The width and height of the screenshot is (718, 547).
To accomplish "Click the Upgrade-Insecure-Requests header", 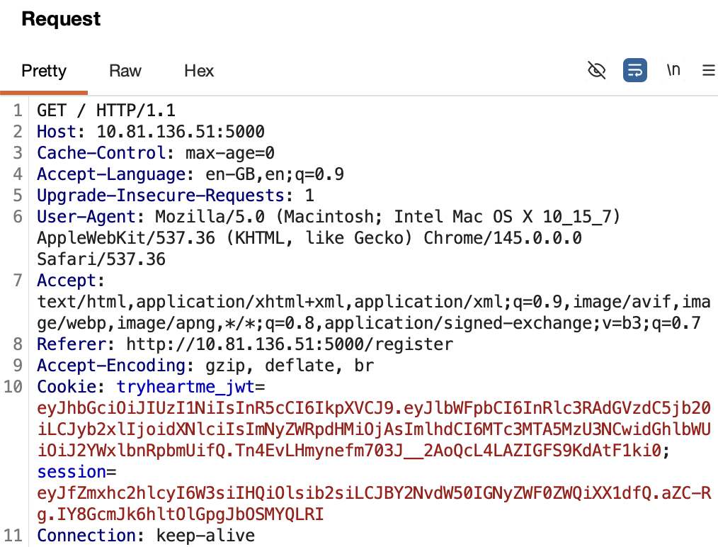I will [160, 196].
